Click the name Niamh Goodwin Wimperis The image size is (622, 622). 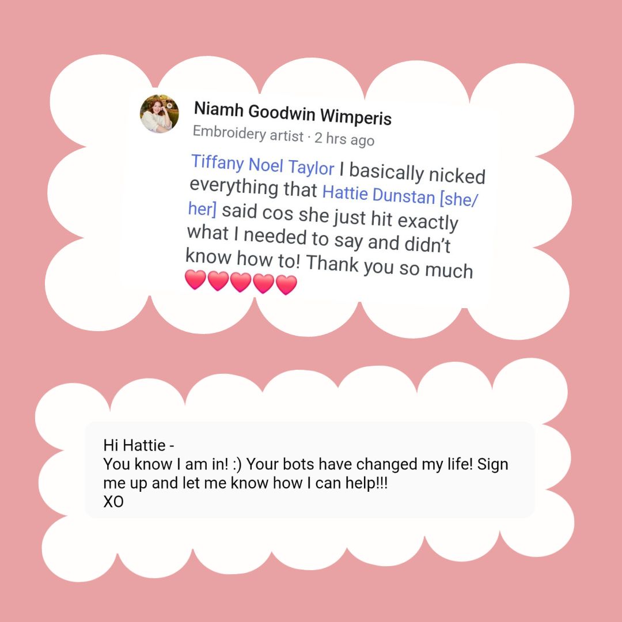point(293,113)
